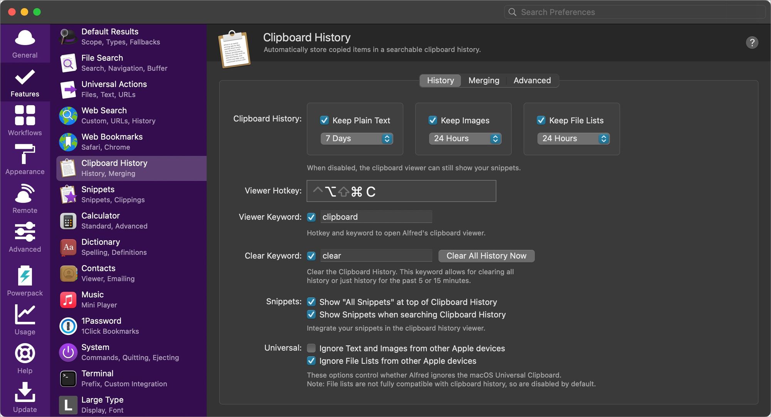Enable Ignore Text and Images checkbox
Image resolution: width=771 pixels, height=417 pixels.
[x=311, y=348]
